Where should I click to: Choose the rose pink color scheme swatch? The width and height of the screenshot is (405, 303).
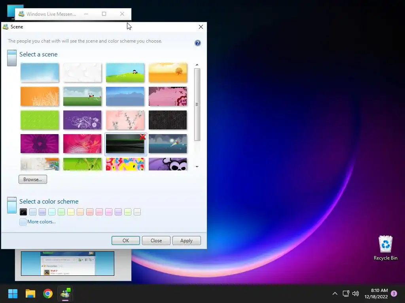pos(99,212)
